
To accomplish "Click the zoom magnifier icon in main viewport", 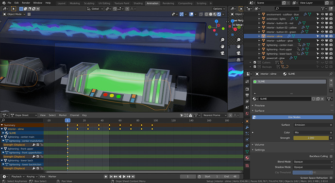I will [x=222, y=40].
